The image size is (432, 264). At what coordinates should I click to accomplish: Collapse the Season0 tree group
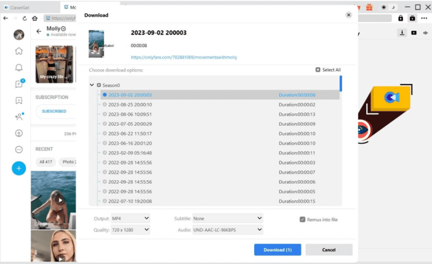92,85
